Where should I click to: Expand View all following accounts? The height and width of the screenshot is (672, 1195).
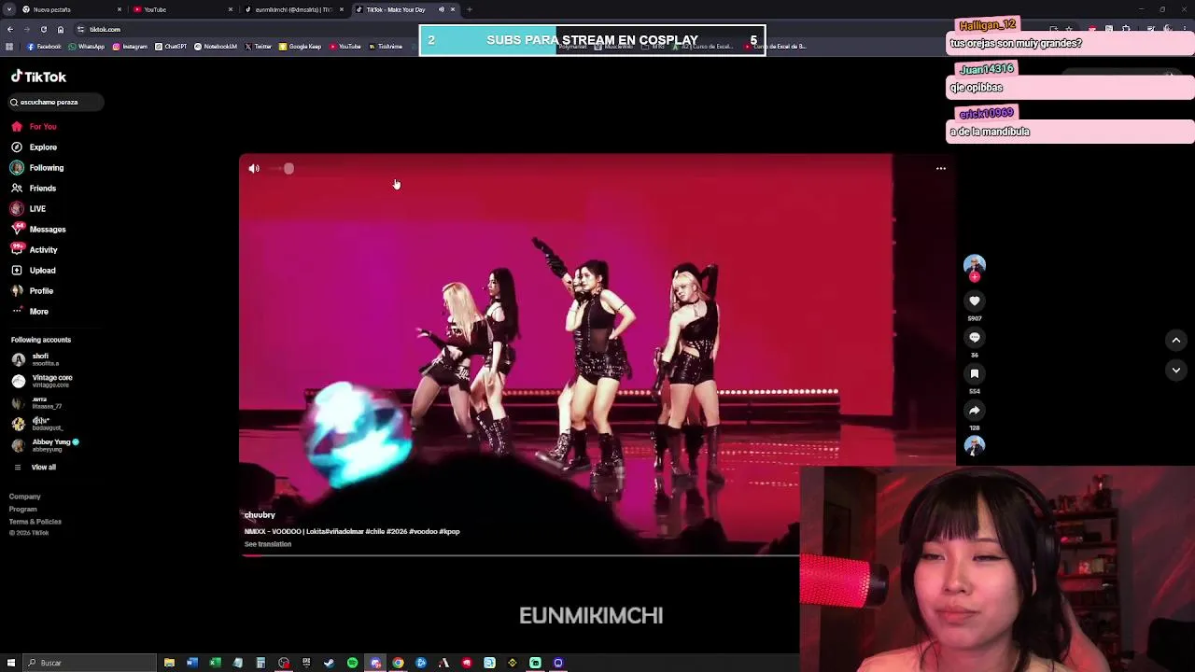click(x=35, y=467)
